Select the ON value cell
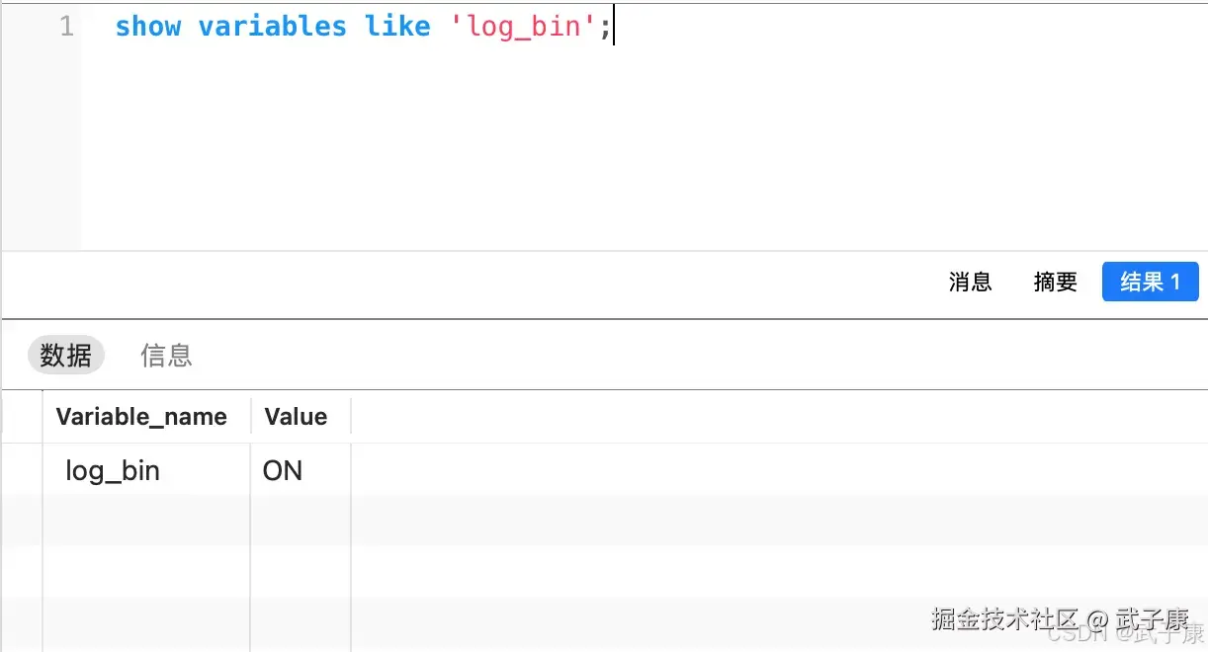Image resolution: width=1208 pixels, height=652 pixels. 283,470
